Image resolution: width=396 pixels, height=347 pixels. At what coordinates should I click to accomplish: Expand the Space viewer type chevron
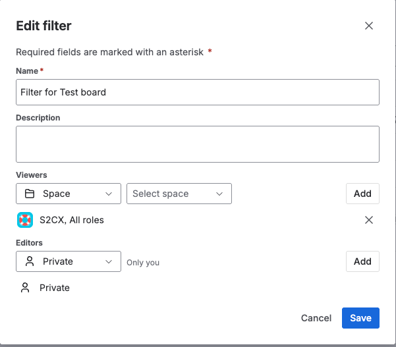tap(109, 194)
